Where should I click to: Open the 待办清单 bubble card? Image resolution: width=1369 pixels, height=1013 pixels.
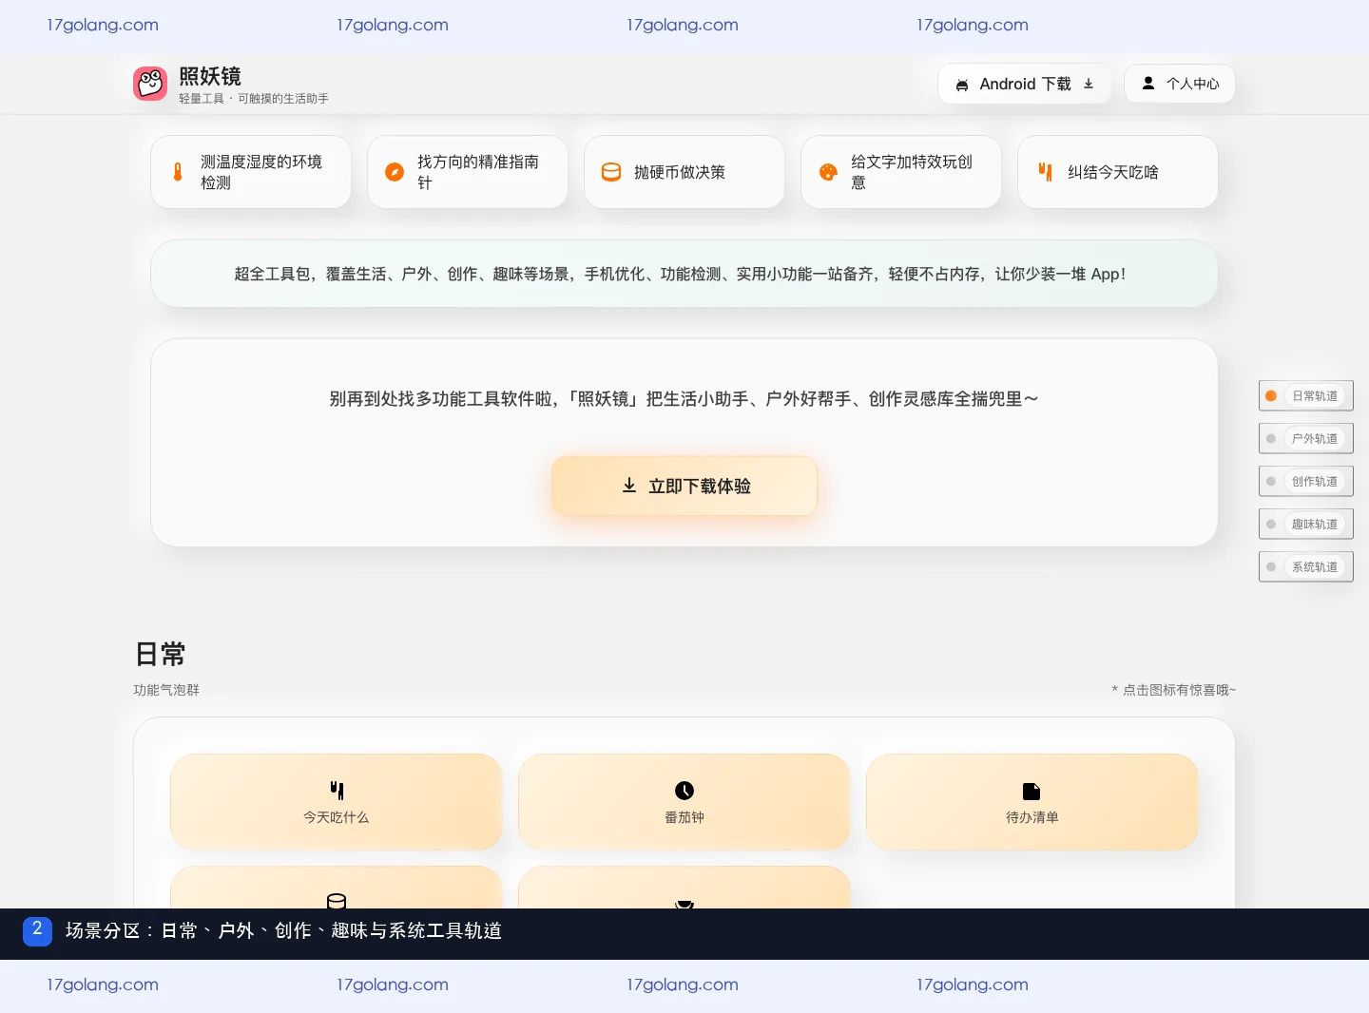[1032, 802]
